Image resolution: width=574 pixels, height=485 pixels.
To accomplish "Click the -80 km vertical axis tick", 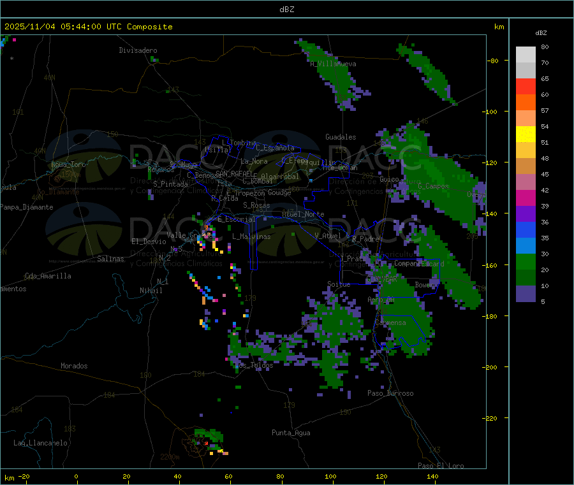I will (x=492, y=61).
